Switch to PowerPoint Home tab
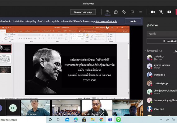Image resolution: width=177 pixels, height=123 pixels. 2,31
